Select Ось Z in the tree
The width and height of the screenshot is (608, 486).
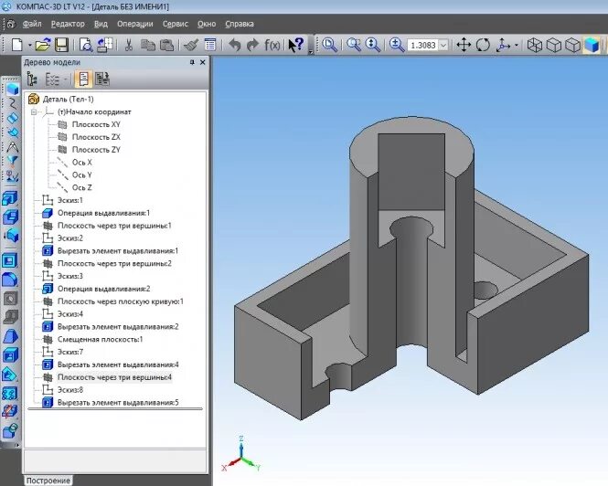click(x=81, y=187)
